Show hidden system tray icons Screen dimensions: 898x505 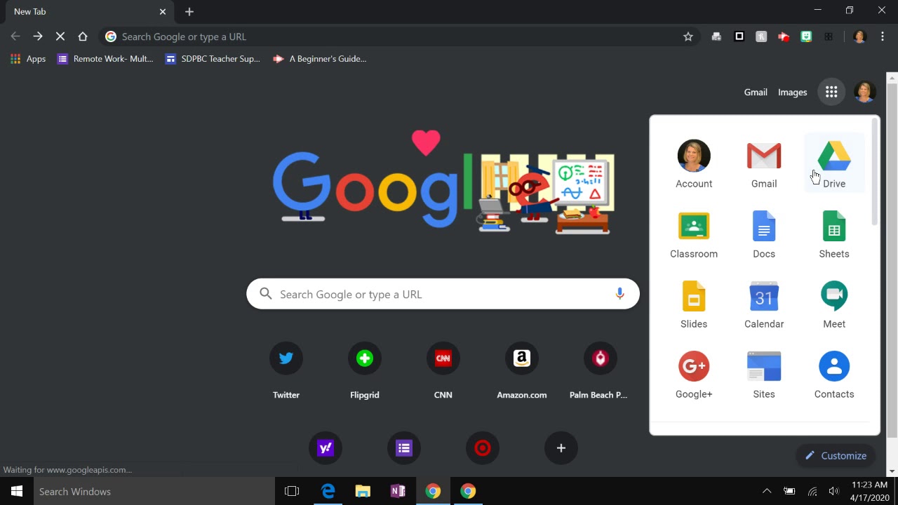coord(767,491)
